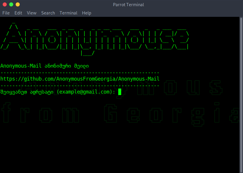Close the Parrot Terminal with the red button
Viewport: 243px width, 173px height.
(x=5, y=4)
